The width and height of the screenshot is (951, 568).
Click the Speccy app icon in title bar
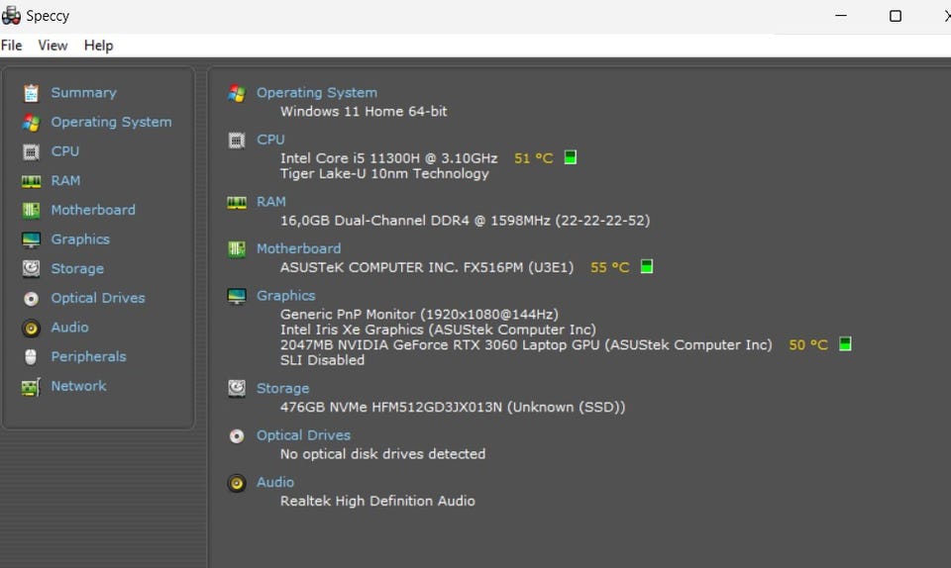[11, 15]
